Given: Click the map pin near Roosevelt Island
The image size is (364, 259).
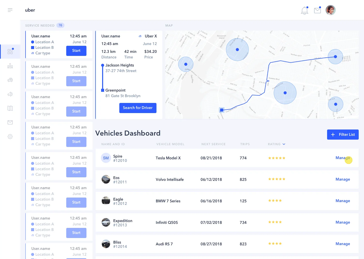Looking at the screenshot, I should [237, 50].
